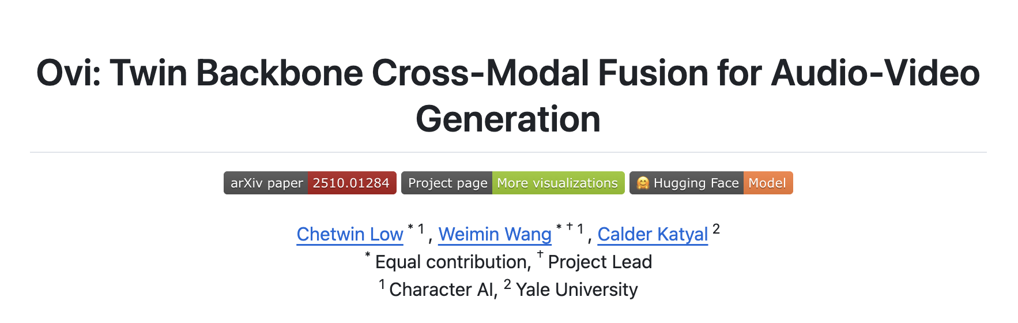Open Chetwin Low's author link

pyautogui.click(x=349, y=234)
